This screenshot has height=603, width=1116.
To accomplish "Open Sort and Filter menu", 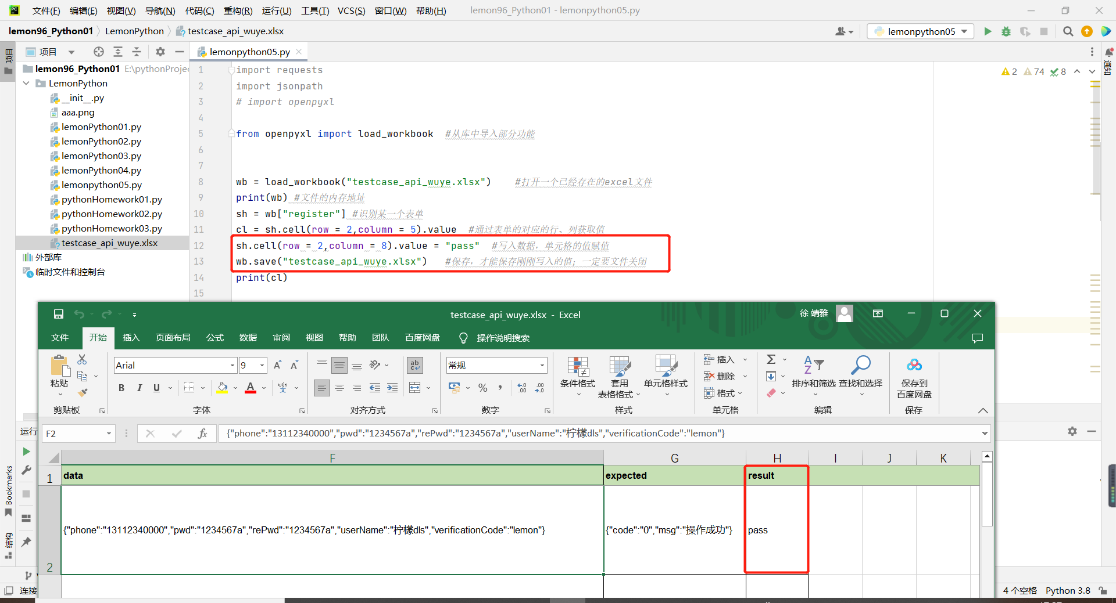I will click(x=814, y=376).
